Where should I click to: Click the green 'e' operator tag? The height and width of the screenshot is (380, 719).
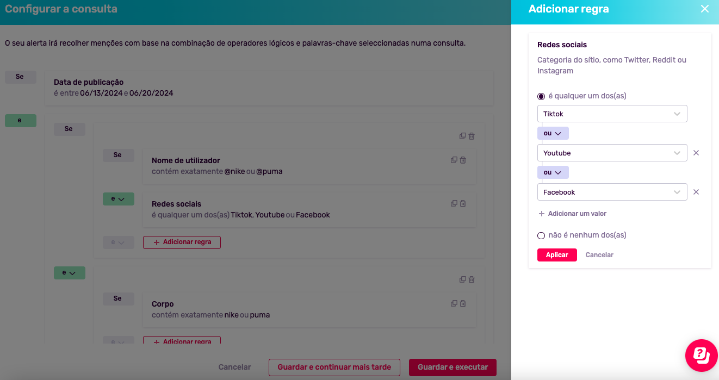[20, 121]
